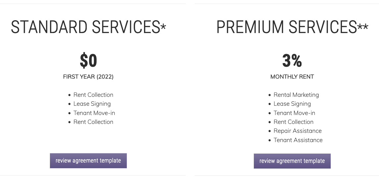
Task: Click first Rent Collection item in Standard list
Action: pos(93,95)
